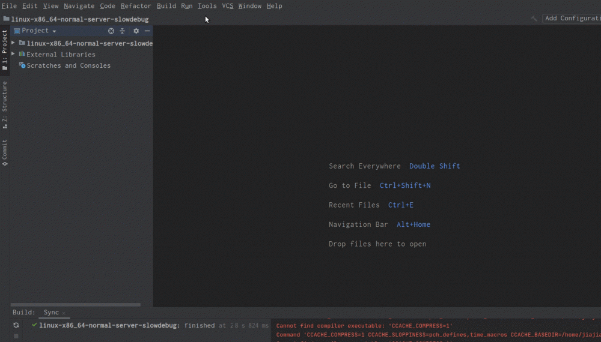Open the Help menu
The image size is (601, 342).
275,6
